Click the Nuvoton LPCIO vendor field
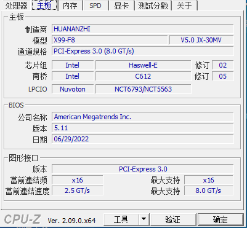247x228 pixels. 73,89
